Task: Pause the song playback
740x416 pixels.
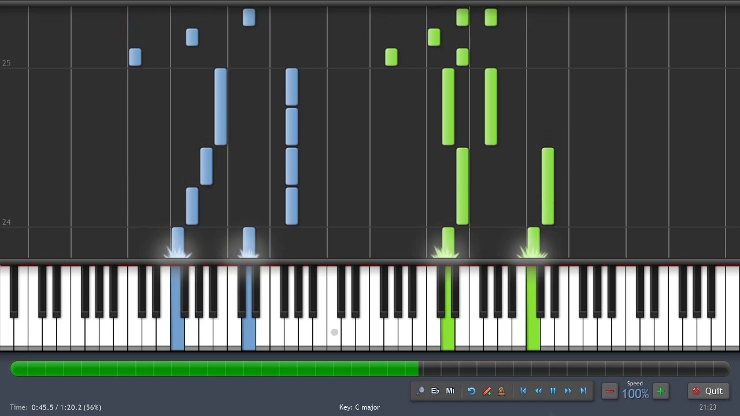Action: pyautogui.click(x=553, y=391)
